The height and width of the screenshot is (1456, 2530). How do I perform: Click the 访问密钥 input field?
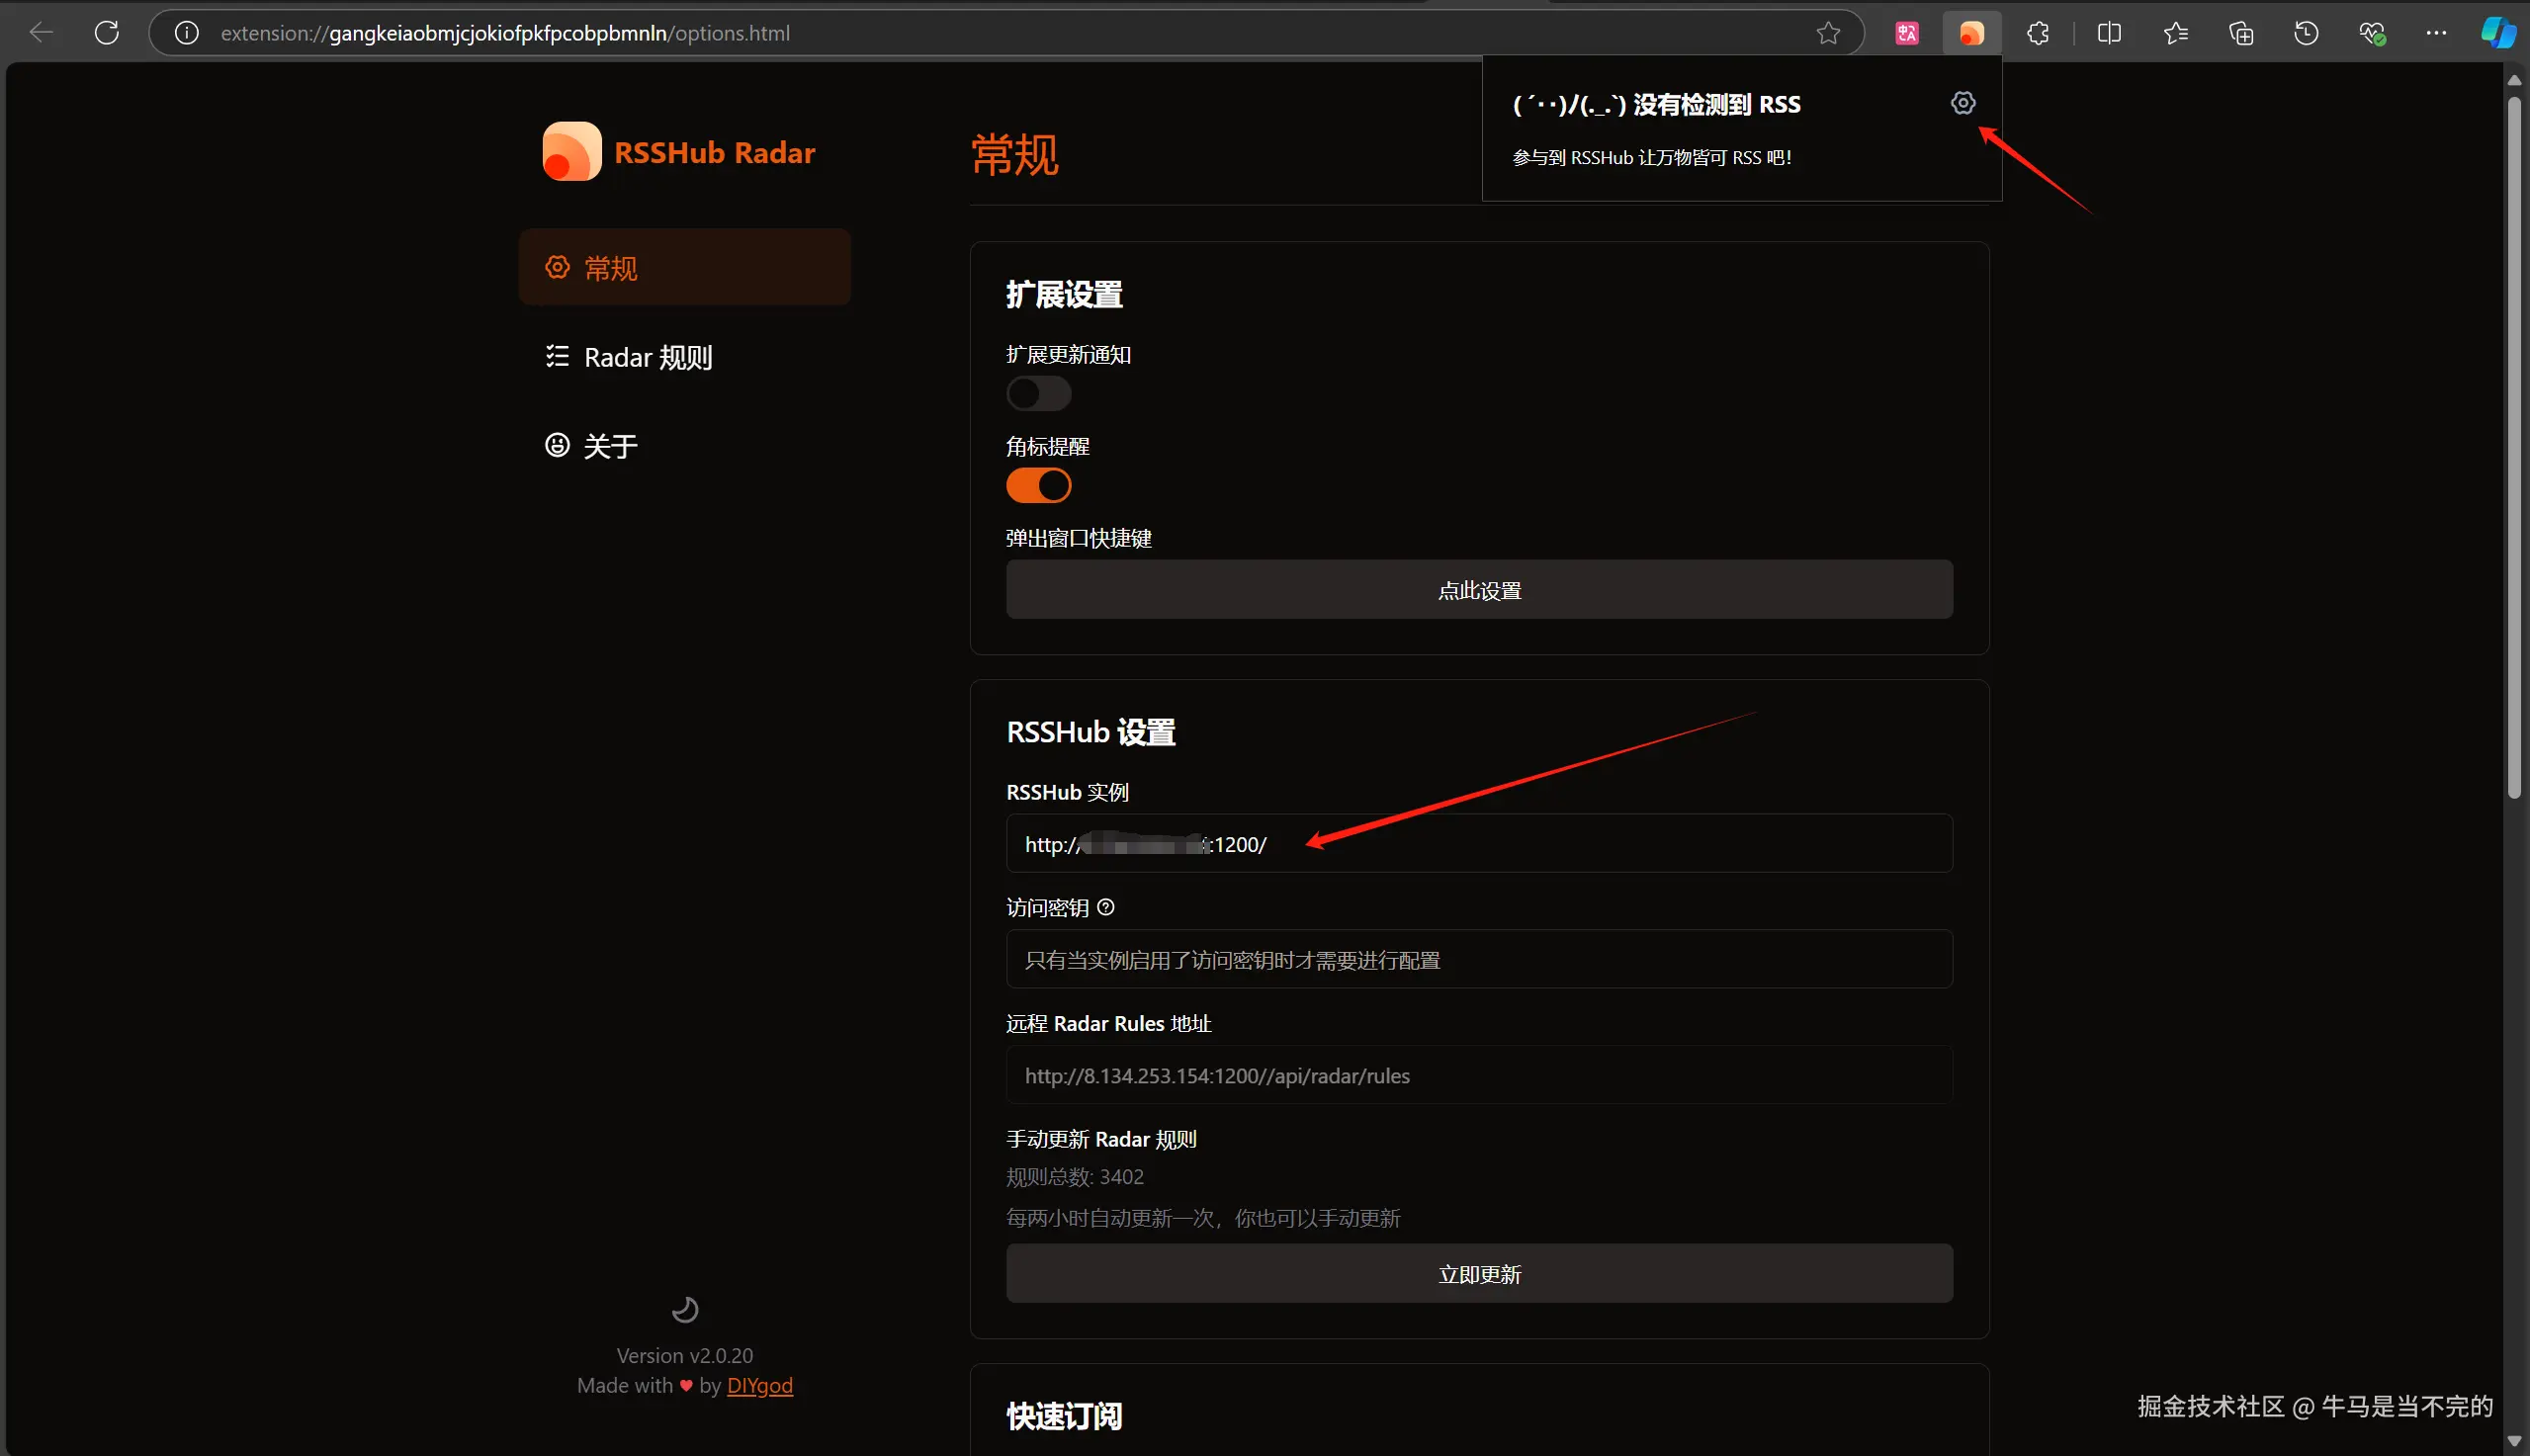click(1478, 960)
